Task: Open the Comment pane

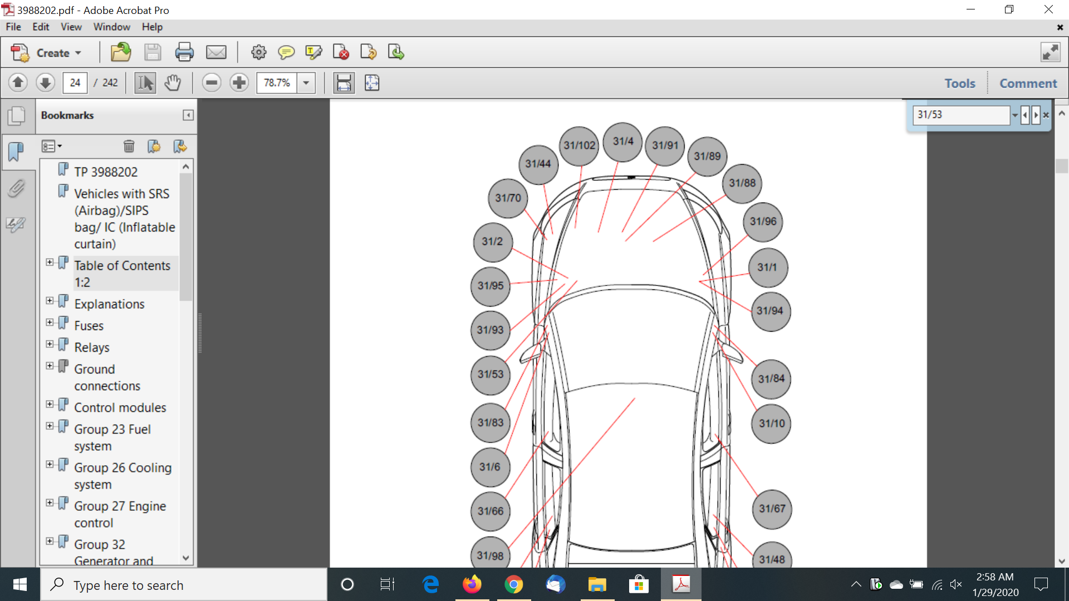Action: click(1028, 83)
